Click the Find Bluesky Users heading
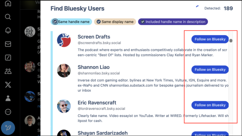Image resolution: width=242 pixels, height=136 pixels. 78,9
